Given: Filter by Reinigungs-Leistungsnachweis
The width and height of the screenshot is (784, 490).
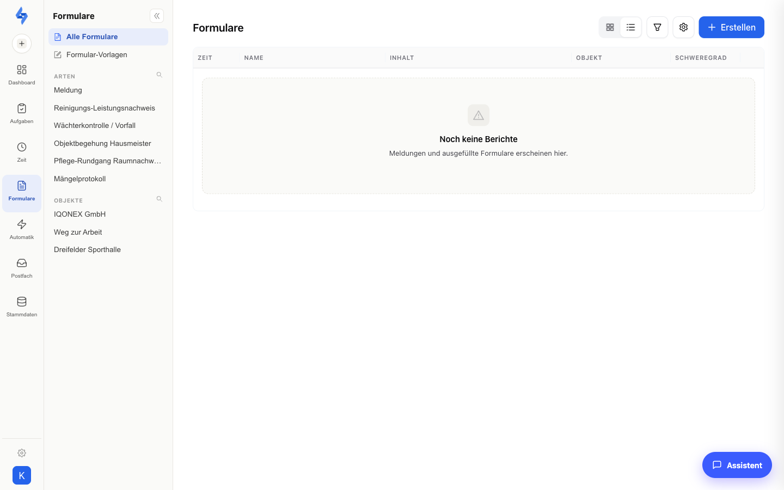Looking at the screenshot, I should tap(108, 108).
